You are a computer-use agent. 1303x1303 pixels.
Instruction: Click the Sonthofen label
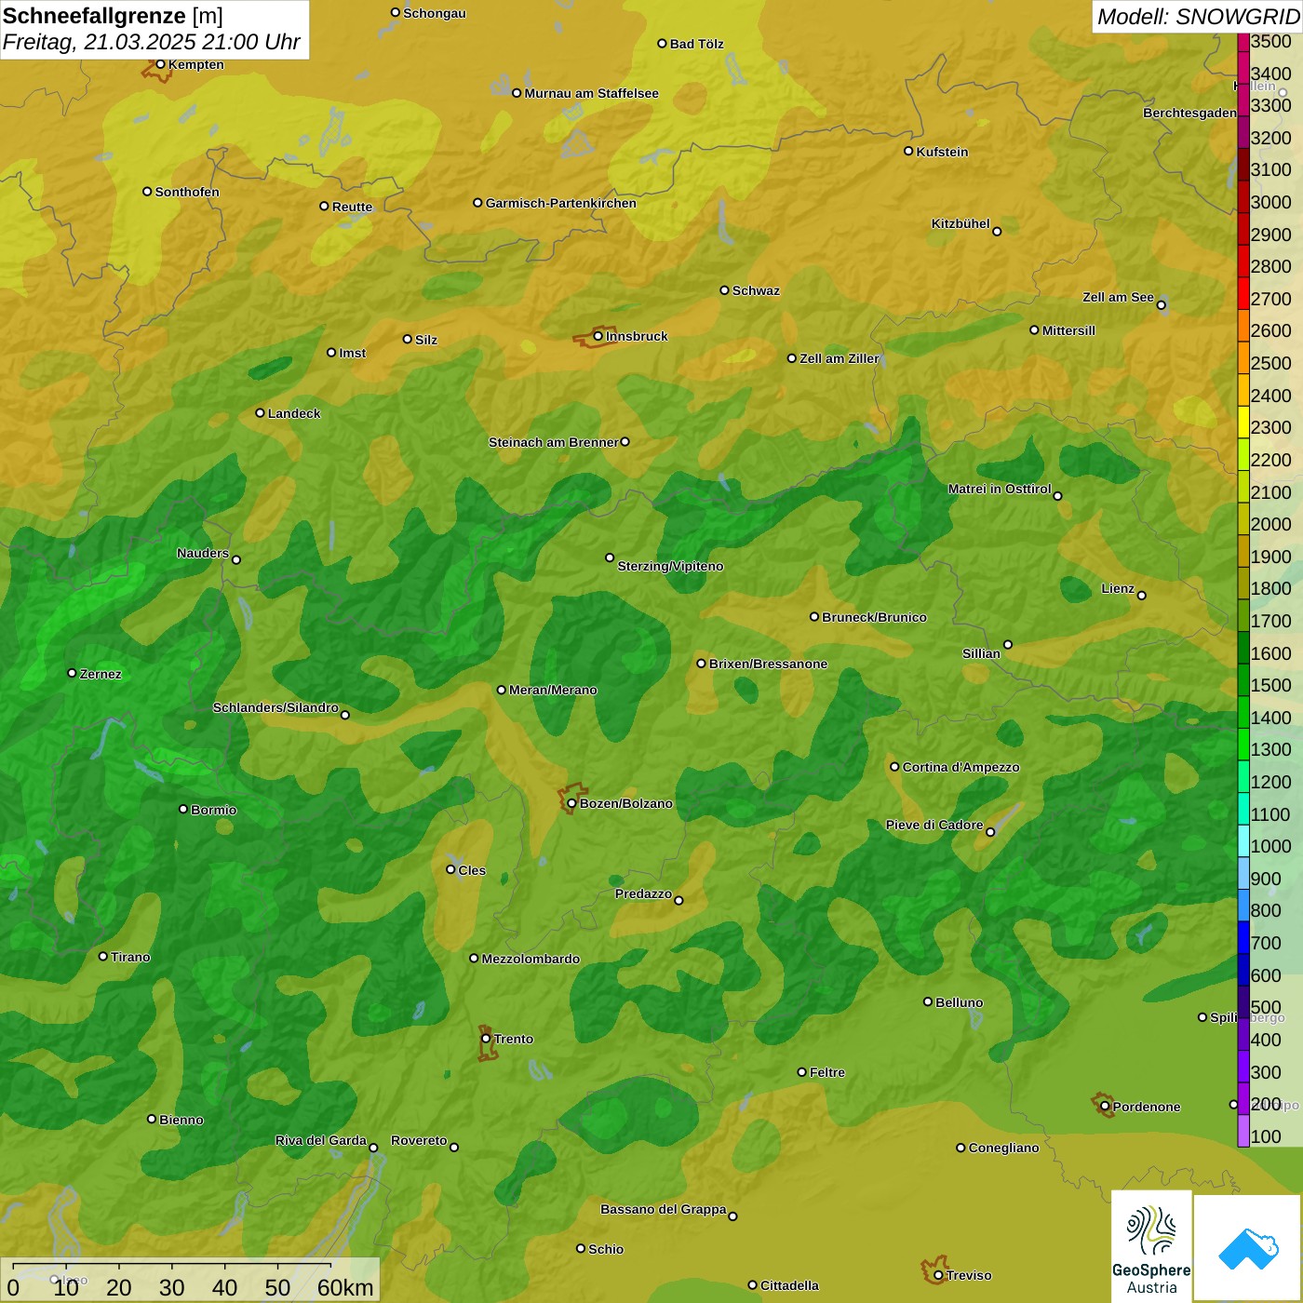tap(187, 192)
